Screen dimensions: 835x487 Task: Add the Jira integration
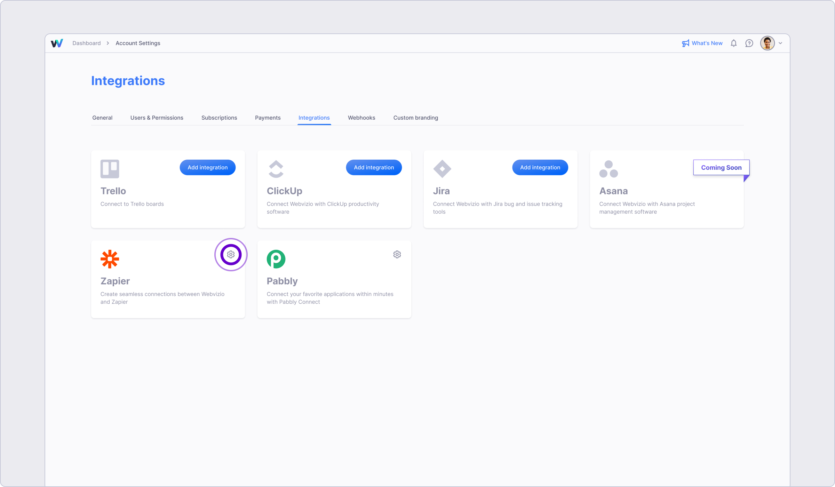(540, 167)
